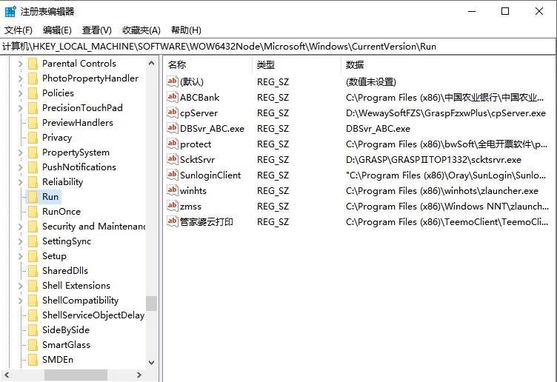Click the registry path address bar
This screenshot has height=382, width=557.
[278, 47]
